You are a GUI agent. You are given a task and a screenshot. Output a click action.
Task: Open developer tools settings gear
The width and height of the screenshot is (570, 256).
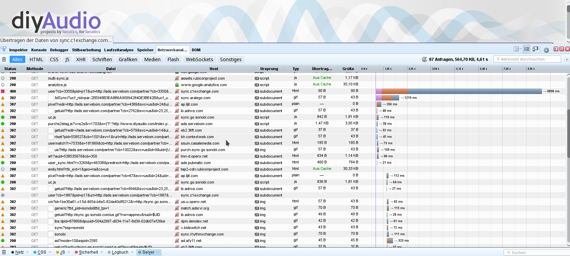point(546,50)
